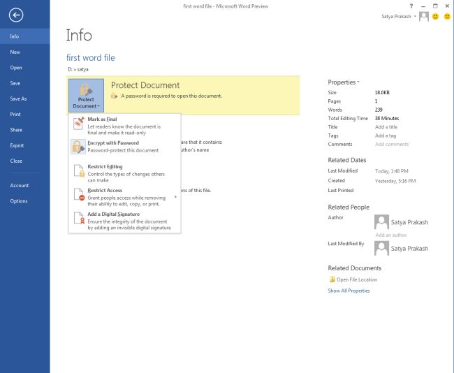Click the Restrict Access page icon
The height and width of the screenshot is (373, 454).
click(79, 194)
